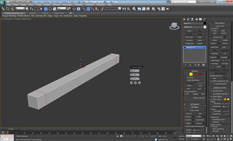Cancel Connect Edges with red X
The width and height of the screenshot is (233, 141).
pyautogui.click(x=139, y=83)
